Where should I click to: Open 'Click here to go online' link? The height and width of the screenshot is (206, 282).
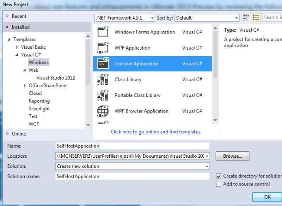(x=156, y=132)
